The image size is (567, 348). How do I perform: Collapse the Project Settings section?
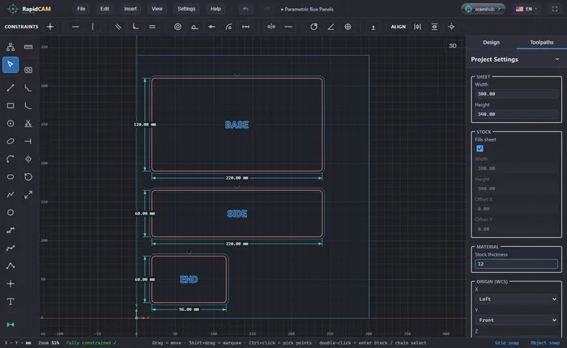coord(557,59)
